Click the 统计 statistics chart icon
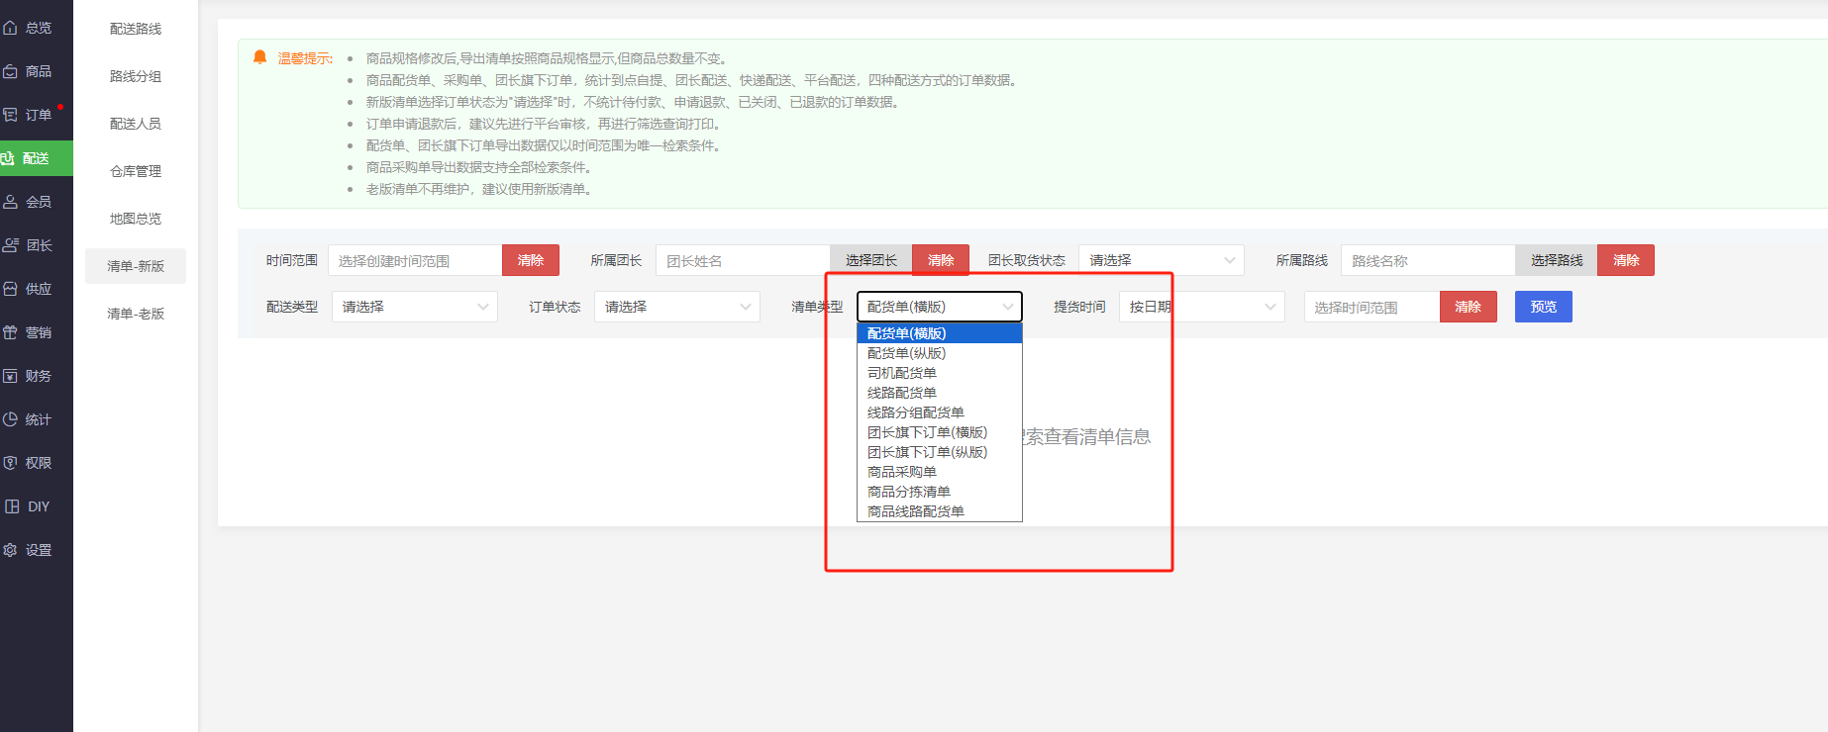Screen dimensions: 1828x732 (11, 419)
